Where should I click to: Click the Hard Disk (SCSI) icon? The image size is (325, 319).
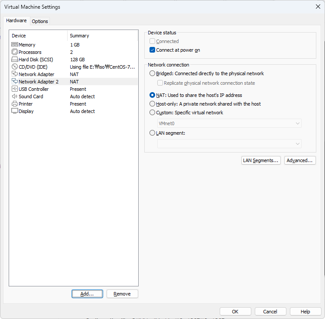(x=14, y=60)
